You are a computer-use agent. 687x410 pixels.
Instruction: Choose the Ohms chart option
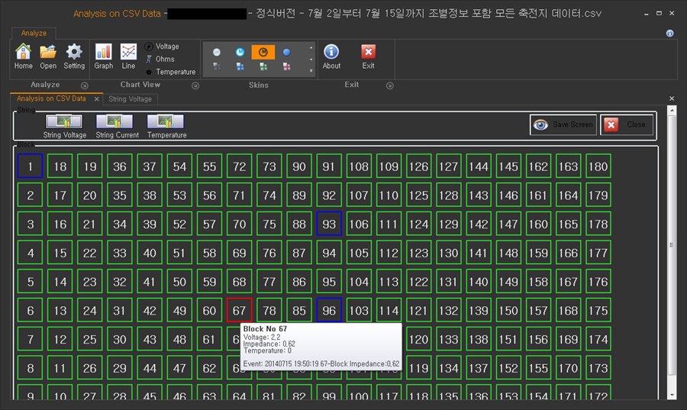click(160, 59)
